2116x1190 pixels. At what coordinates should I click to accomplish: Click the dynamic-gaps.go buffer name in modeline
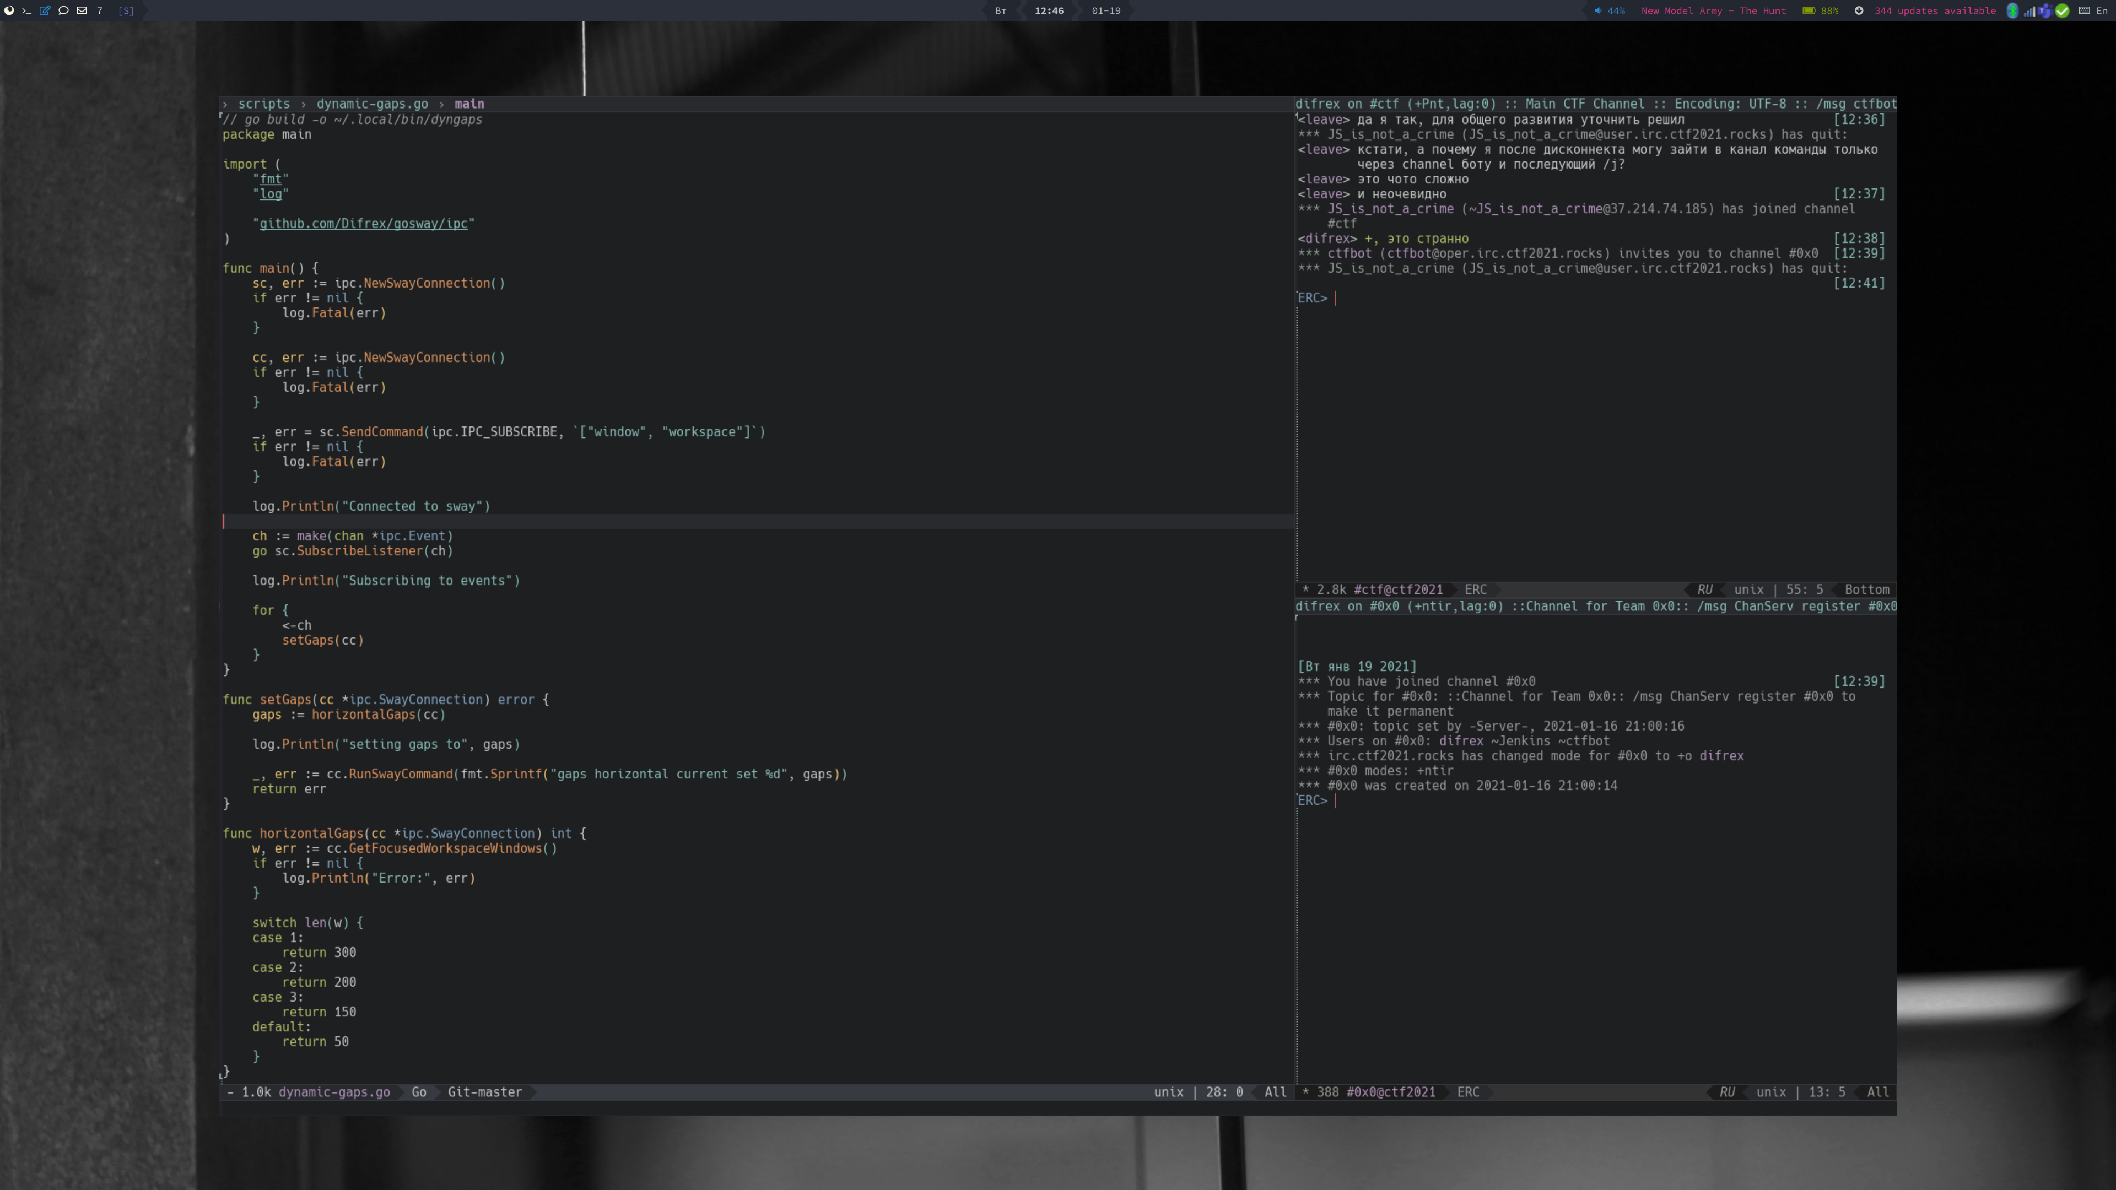click(334, 1092)
